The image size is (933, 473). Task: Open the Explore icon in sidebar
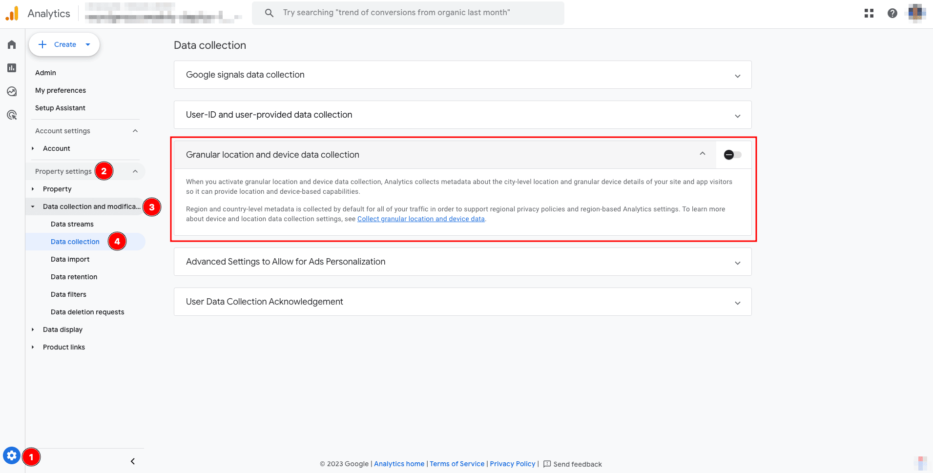tap(12, 91)
